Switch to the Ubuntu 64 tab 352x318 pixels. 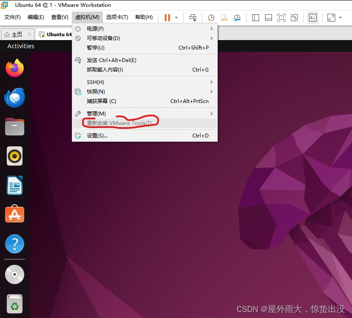click(55, 34)
